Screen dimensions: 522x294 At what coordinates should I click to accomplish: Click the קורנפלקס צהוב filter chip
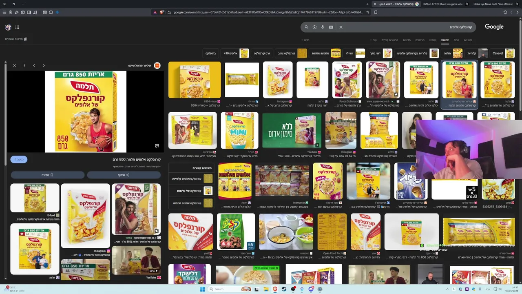pos(291,53)
